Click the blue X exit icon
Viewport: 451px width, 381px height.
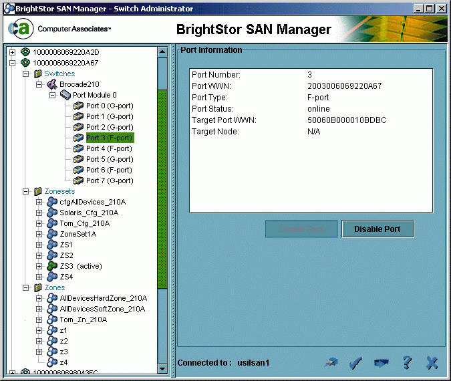click(x=432, y=363)
